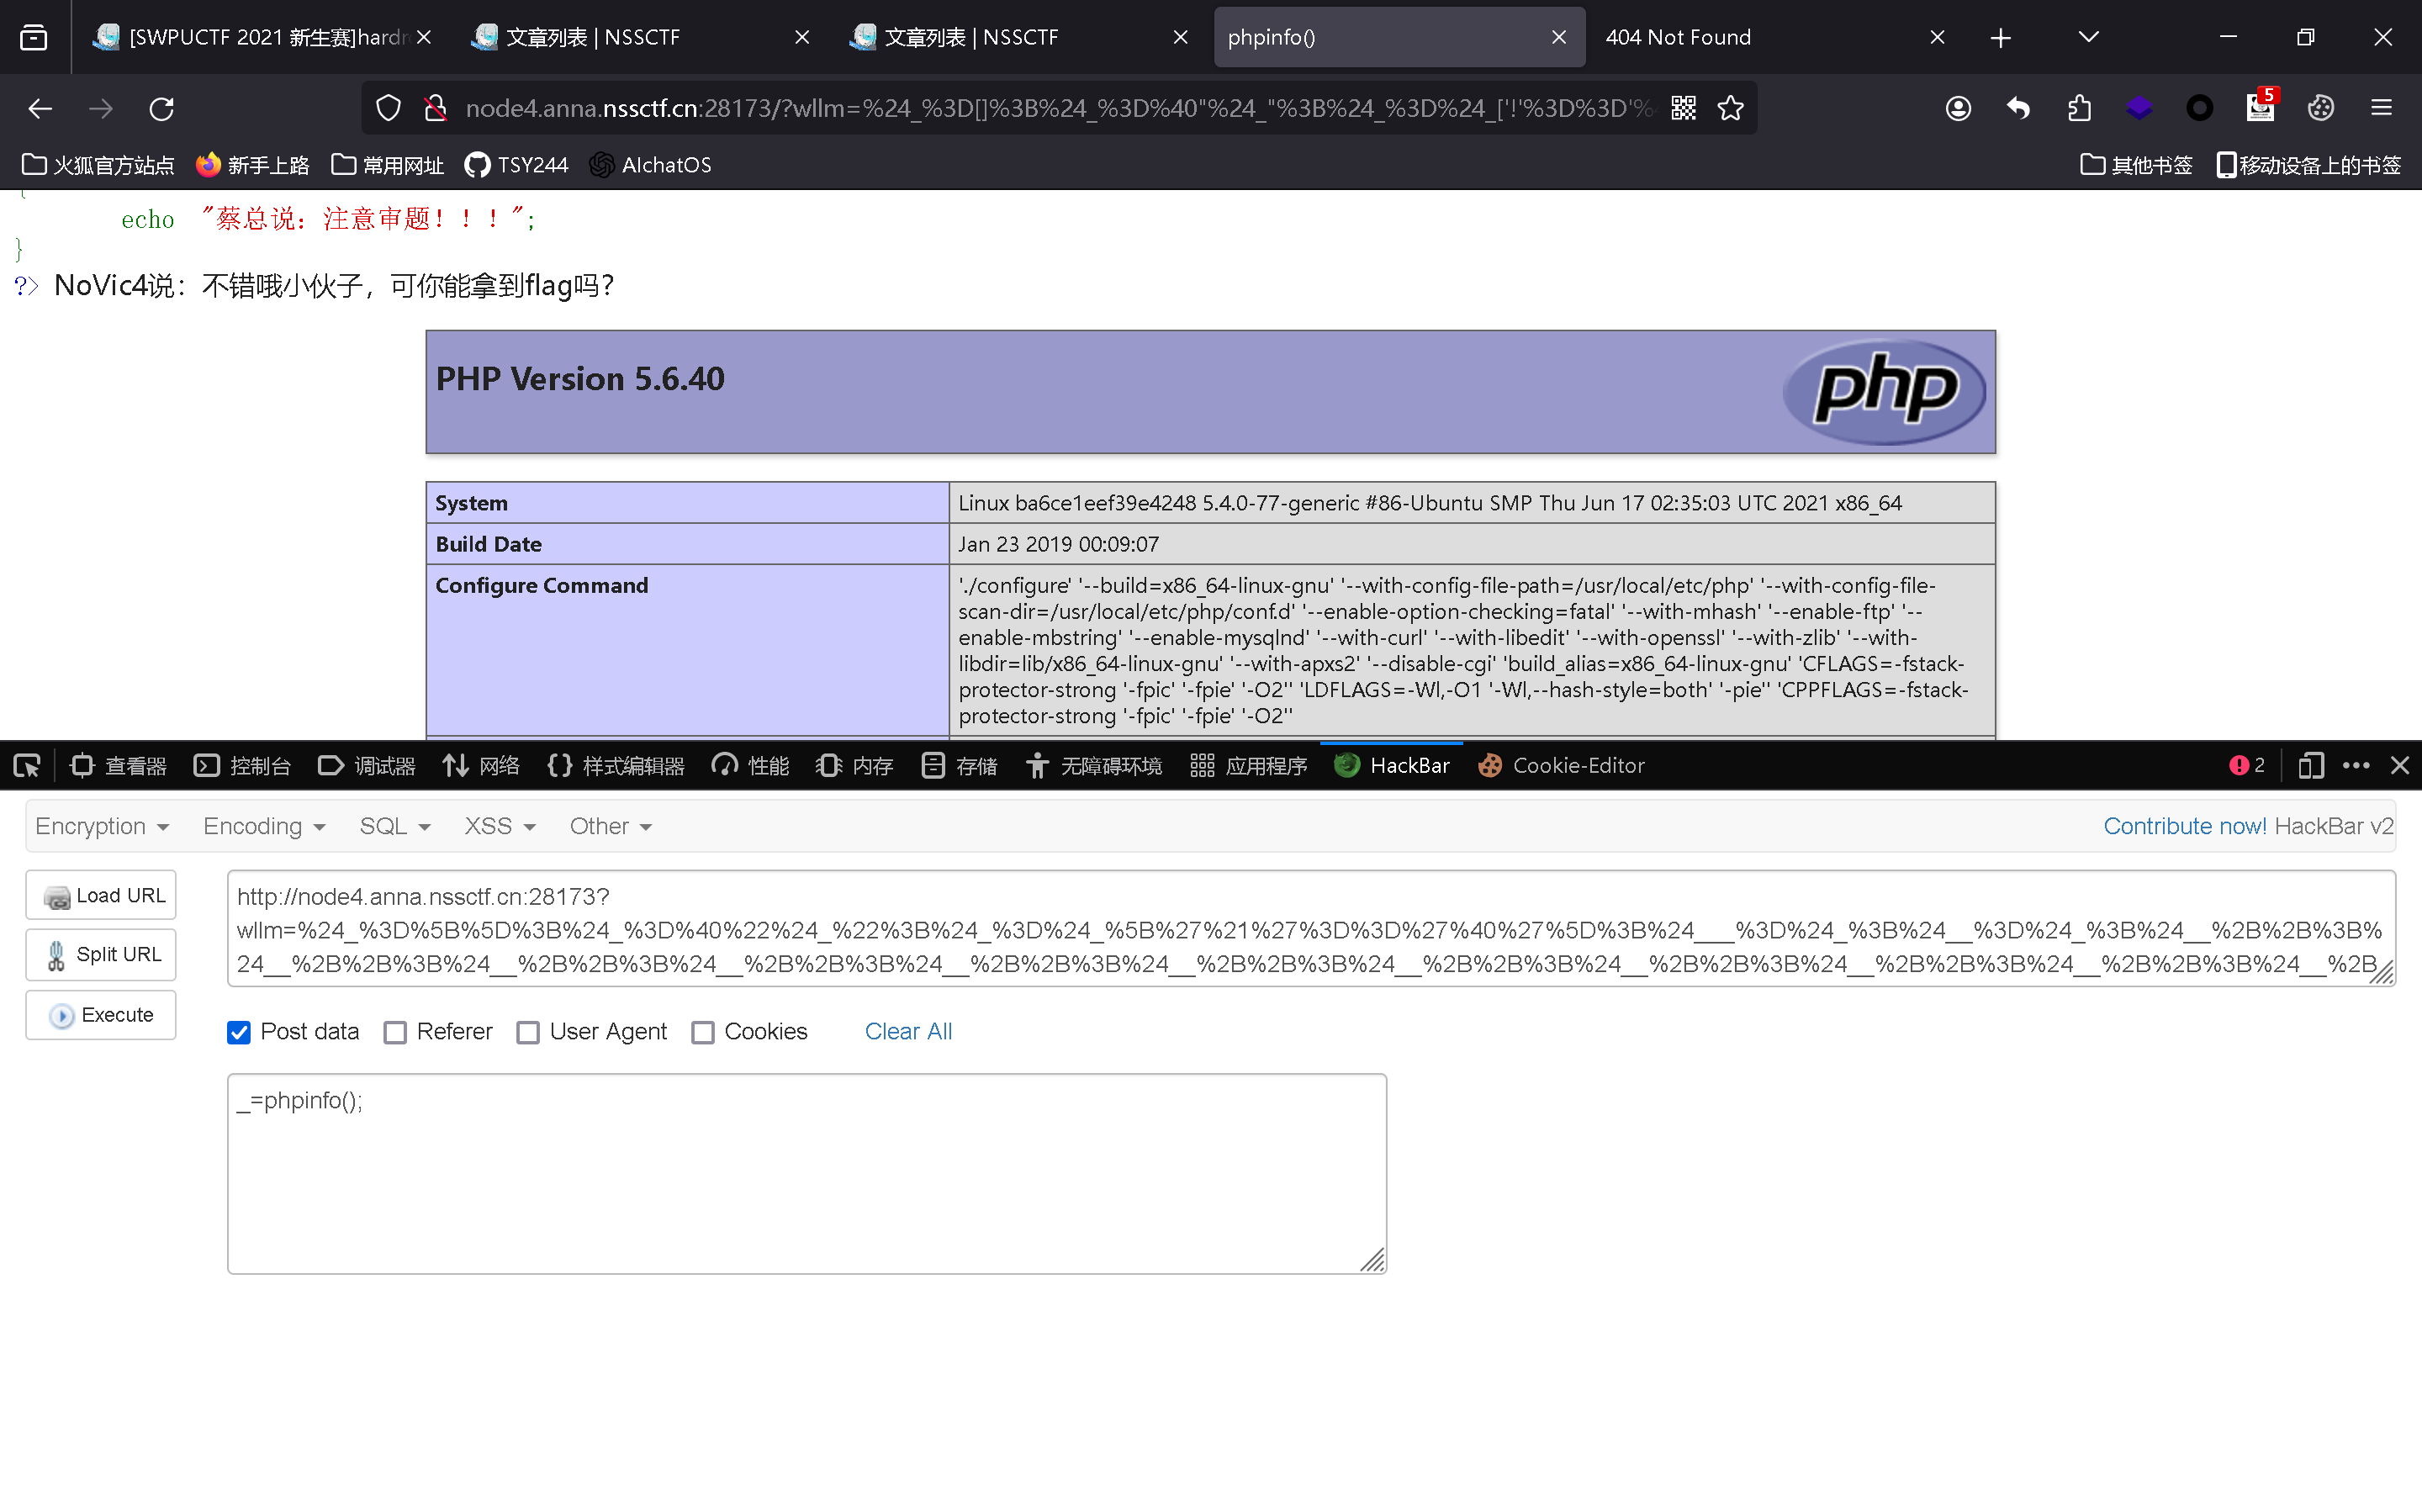This screenshot has width=2422, height=1512.
Task: Click the tracking protection shield icon
Action: click(x=389, y=108)
